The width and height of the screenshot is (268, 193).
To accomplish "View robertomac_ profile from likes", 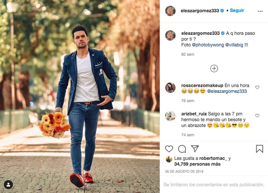I will point(213,158).
